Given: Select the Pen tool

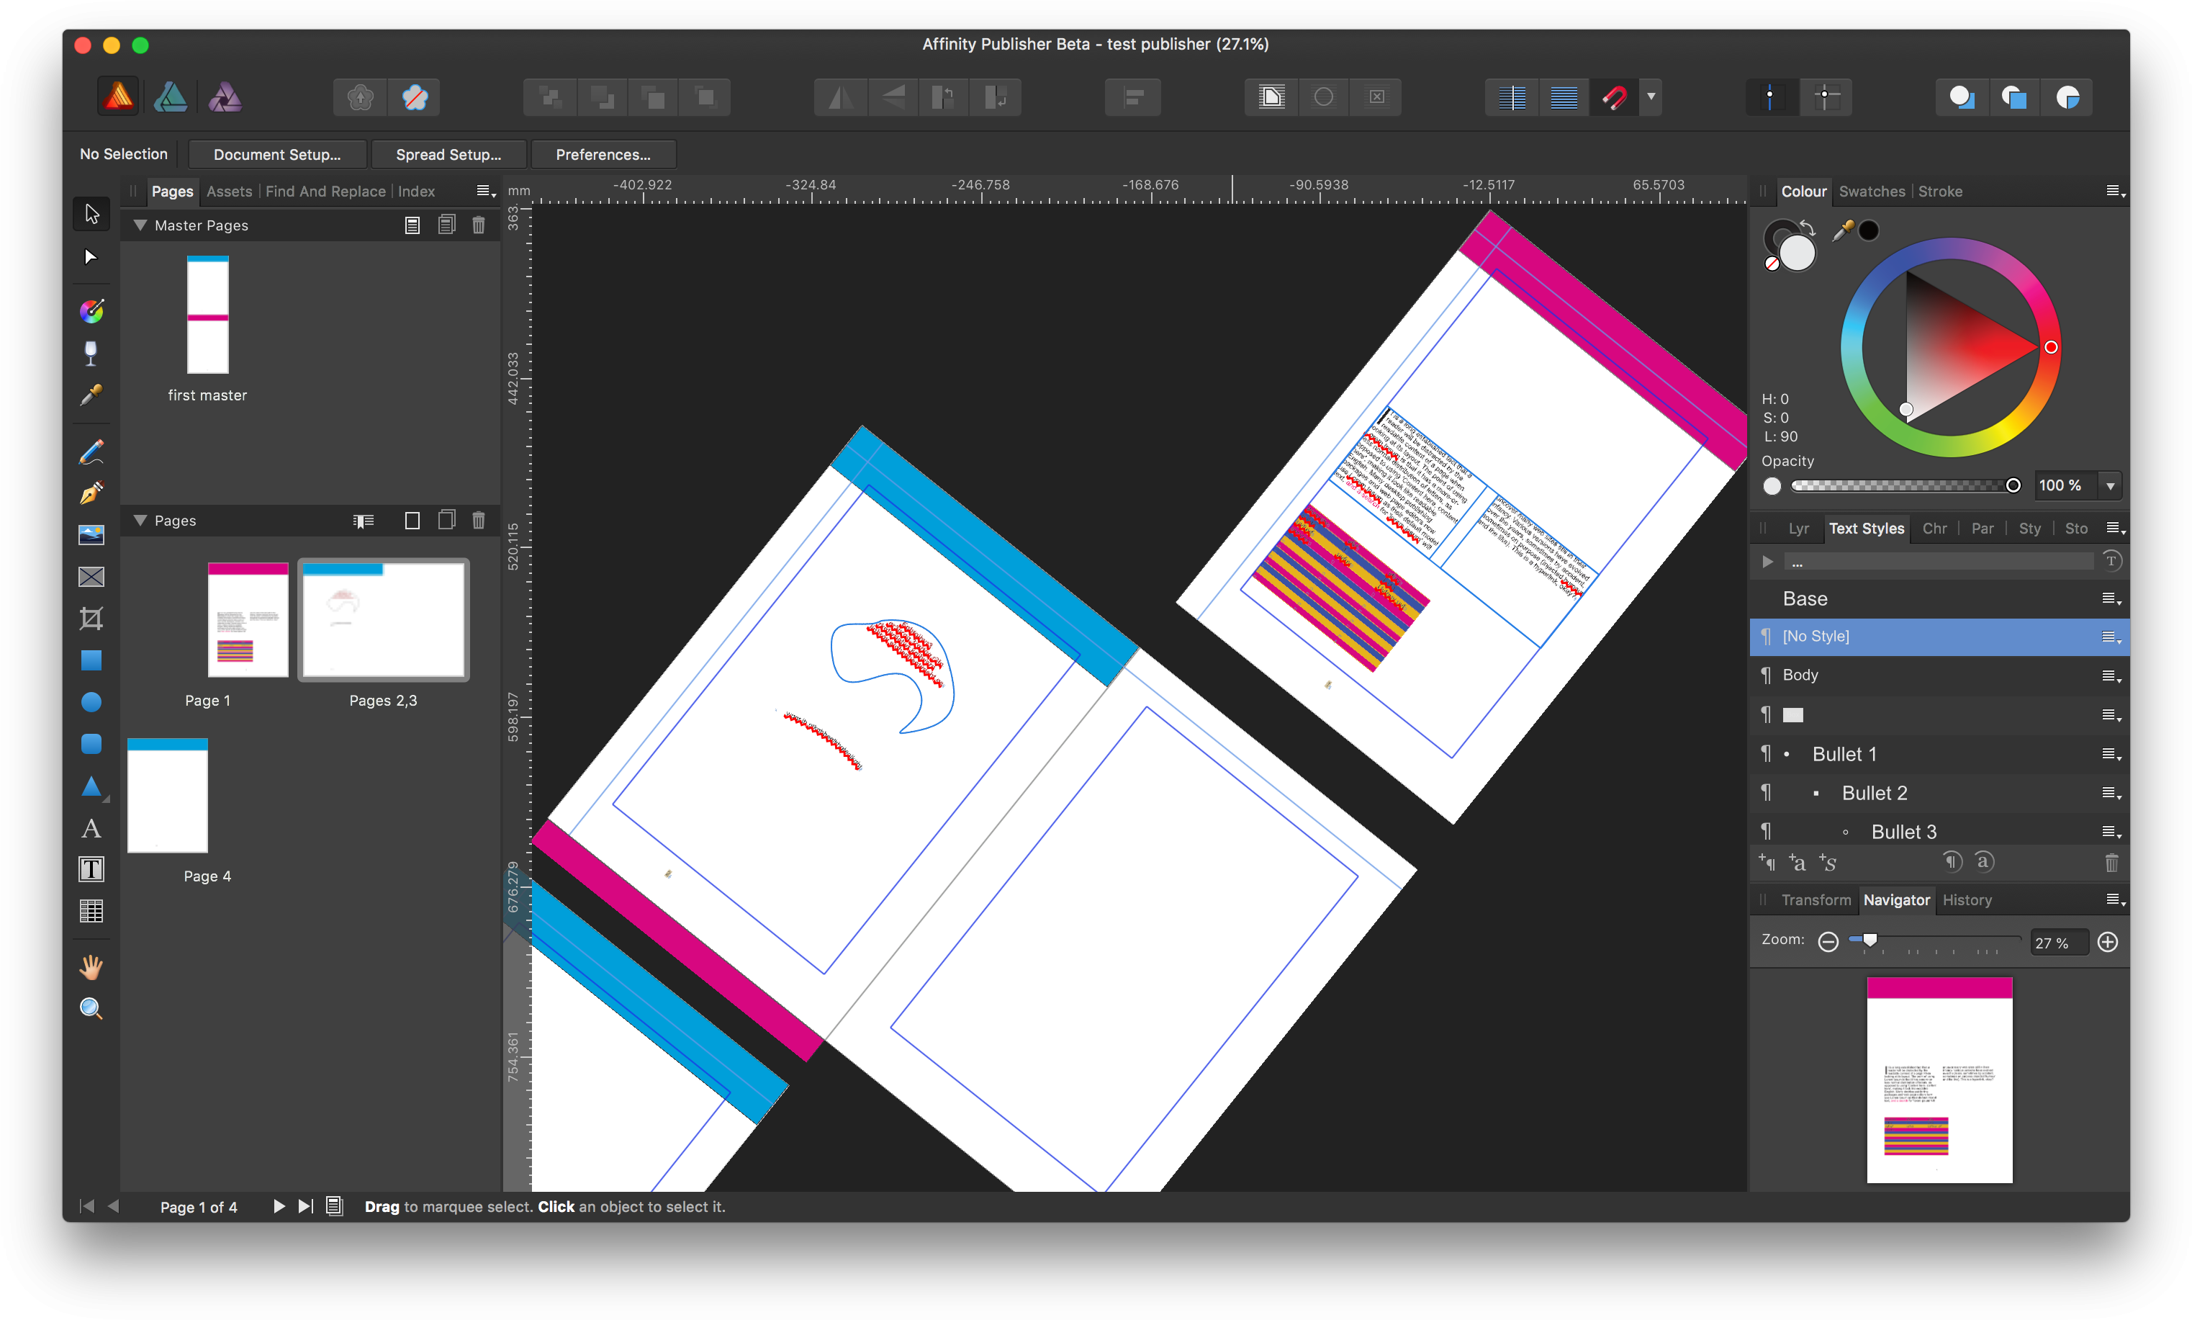Looking at the screenshot, I should pyautogui.click(x=91, y=493).
